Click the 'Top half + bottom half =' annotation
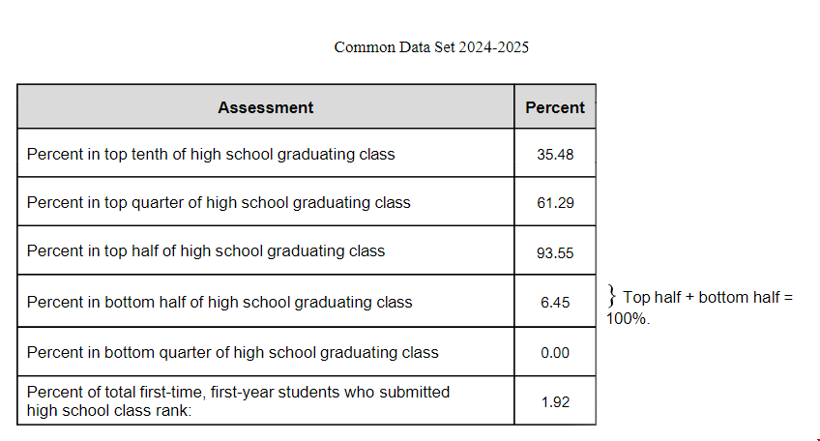 (708, 298)
